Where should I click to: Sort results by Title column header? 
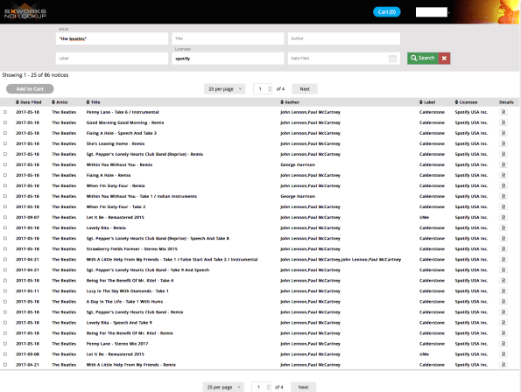[x=93, y=102]
